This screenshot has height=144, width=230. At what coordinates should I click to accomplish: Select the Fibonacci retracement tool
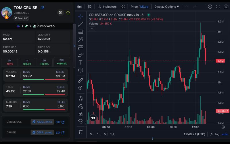[80, 32]
